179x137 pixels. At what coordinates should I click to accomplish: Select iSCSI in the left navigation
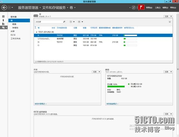(13, 35)
